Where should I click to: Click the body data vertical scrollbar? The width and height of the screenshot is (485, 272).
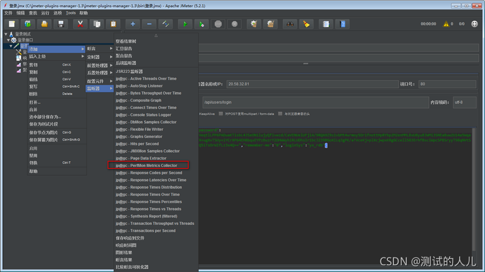click(474, 190)
